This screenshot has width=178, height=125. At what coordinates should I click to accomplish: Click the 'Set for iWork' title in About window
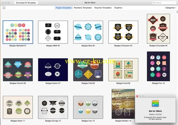(155, 111)
